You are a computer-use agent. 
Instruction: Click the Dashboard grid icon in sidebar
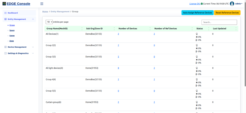click(x=5, y=13)
